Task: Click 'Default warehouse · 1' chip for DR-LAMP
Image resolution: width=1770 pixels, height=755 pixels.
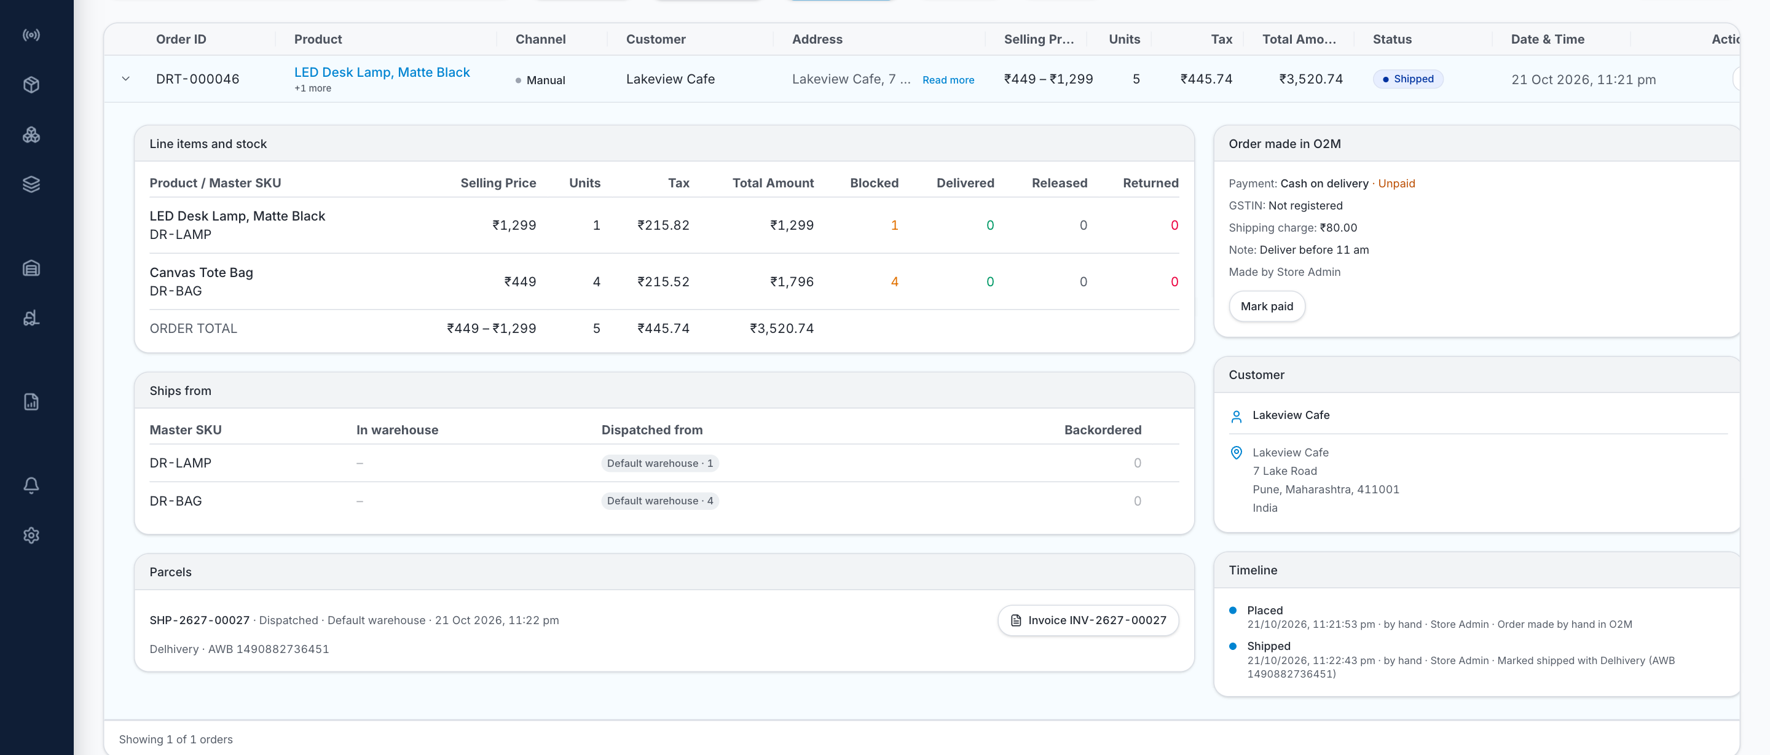Action: pyautogui.click(x=659, y=463)
